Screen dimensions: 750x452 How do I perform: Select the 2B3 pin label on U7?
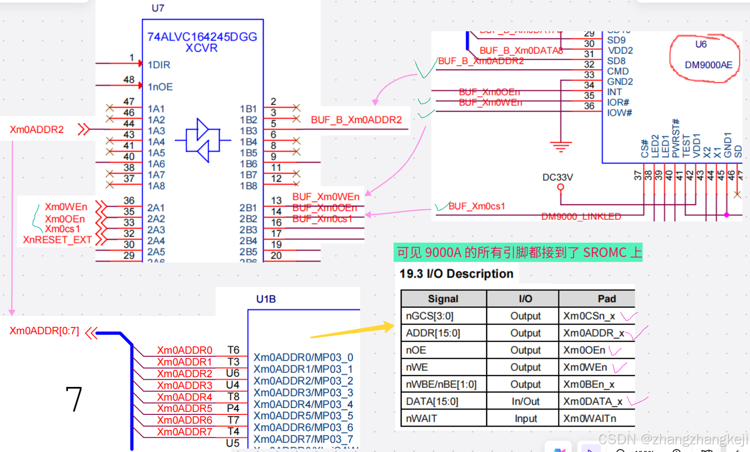point(248,230)
